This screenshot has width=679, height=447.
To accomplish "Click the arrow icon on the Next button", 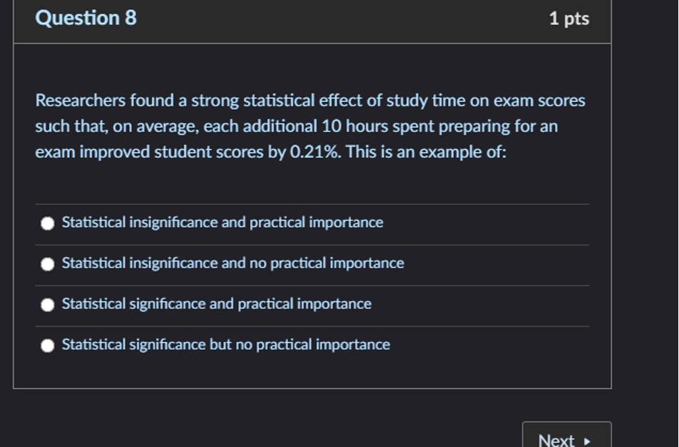I will click(586, 441).
